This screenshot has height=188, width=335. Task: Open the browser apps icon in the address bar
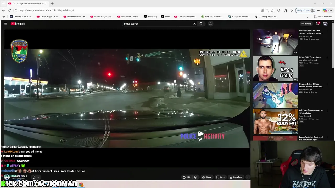pyautogui.click(x=262, y=10)
